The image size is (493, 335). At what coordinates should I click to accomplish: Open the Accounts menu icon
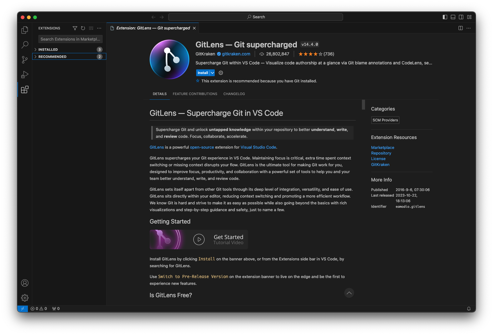pyautogui.click(x=25, y=283)
